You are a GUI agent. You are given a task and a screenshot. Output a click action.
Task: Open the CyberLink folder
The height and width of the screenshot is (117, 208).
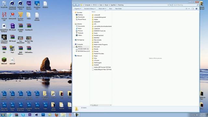(x=97, y=29)
